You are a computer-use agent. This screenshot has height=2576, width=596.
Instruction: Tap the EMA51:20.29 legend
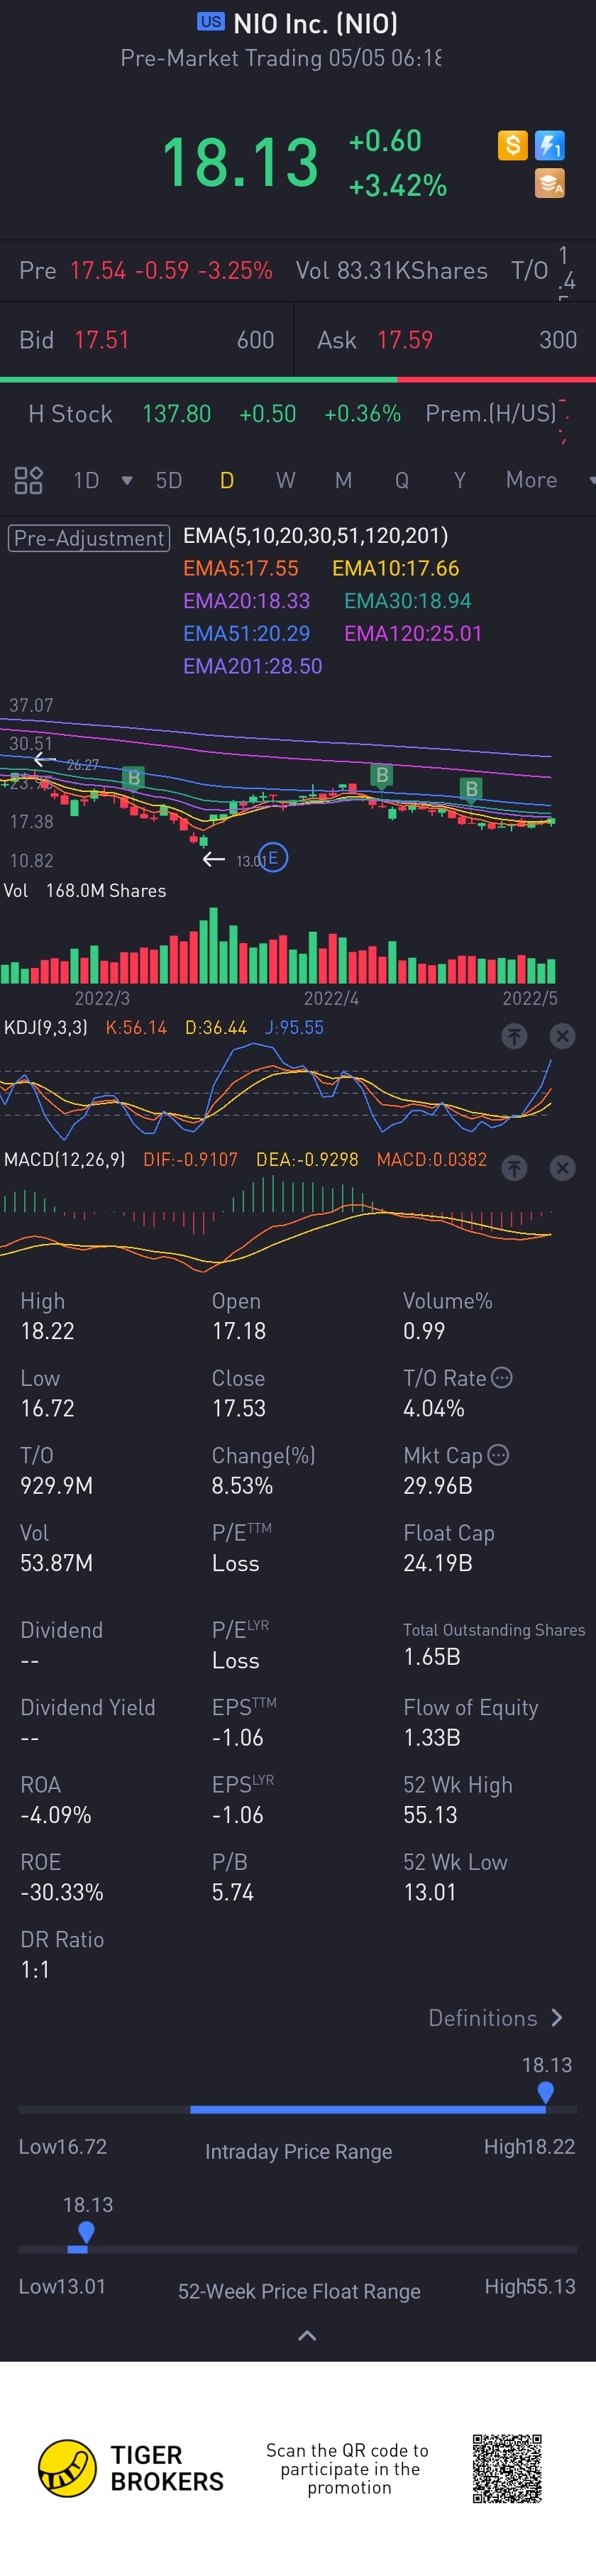click(246, 634)
